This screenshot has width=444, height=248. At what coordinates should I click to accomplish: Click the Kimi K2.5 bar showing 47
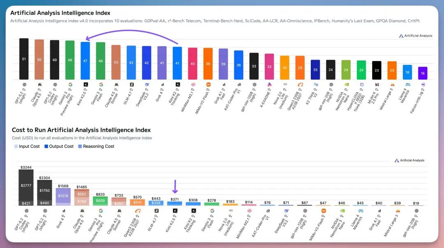click(x=86, y=60)
